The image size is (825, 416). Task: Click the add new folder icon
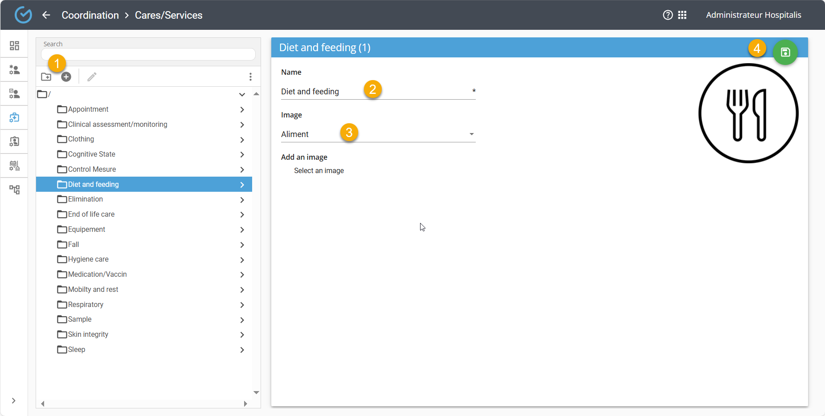tap(46, 77)
